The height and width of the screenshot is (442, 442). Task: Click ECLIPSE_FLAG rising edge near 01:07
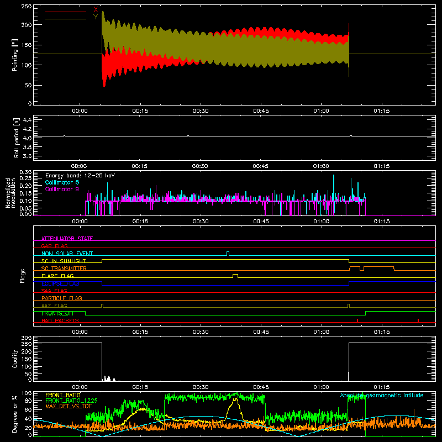point(349,283)
